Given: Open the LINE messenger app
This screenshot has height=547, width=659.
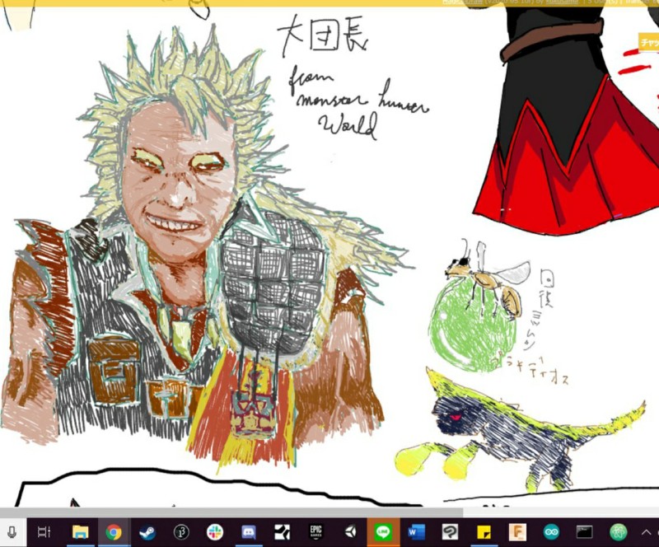Looking at the screenshot, I should tap(383, 532).
